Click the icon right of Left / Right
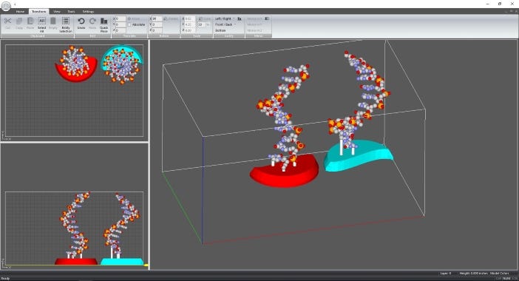519x281 pixels. 240,18
